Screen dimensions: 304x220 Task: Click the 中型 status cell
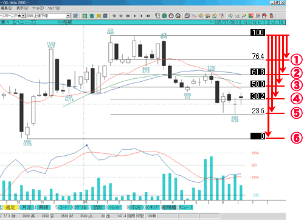[140, 216]
